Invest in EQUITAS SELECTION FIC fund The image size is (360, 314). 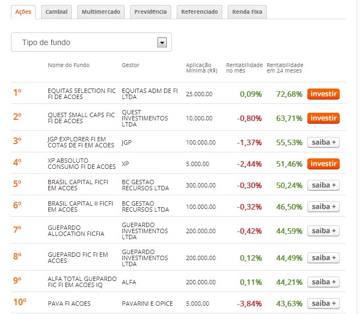tap(323, 94)
